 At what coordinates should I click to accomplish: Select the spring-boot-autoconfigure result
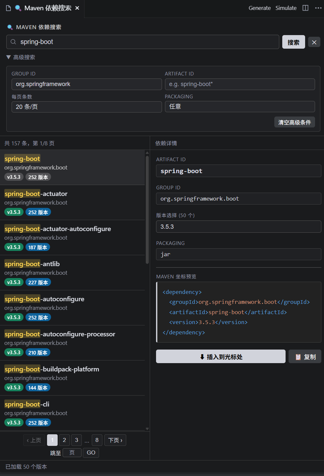(72, 308)
